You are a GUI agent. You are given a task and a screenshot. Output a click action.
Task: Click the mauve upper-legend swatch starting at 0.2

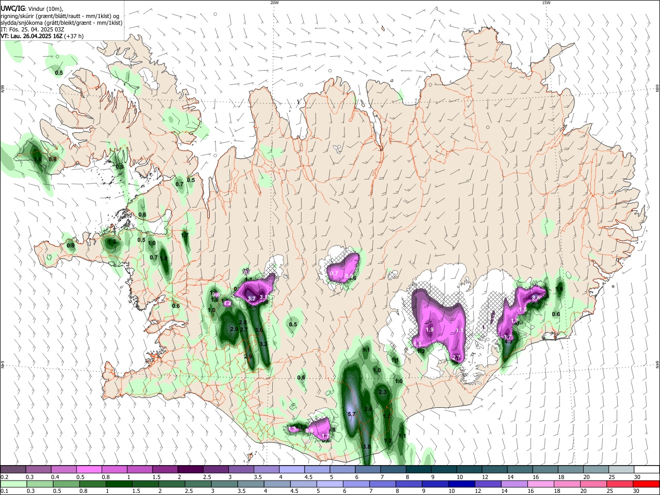click(x=13, y=469)
